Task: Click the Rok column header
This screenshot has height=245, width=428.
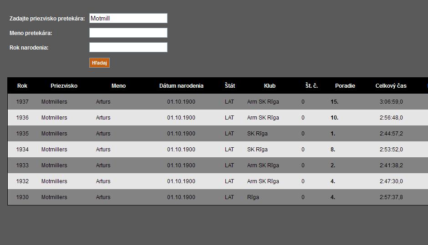Action: pyautogui.click(x=22, y=86)
